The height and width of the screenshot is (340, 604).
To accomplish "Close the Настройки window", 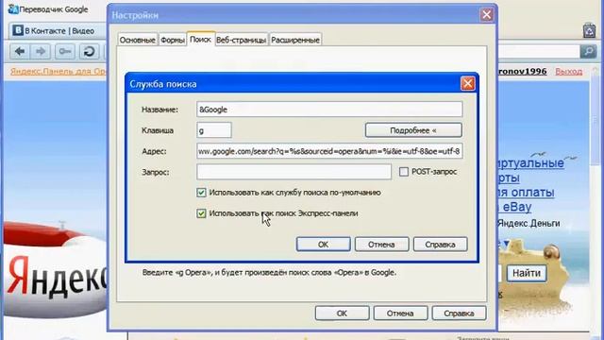I will click(x=487, y=15).
